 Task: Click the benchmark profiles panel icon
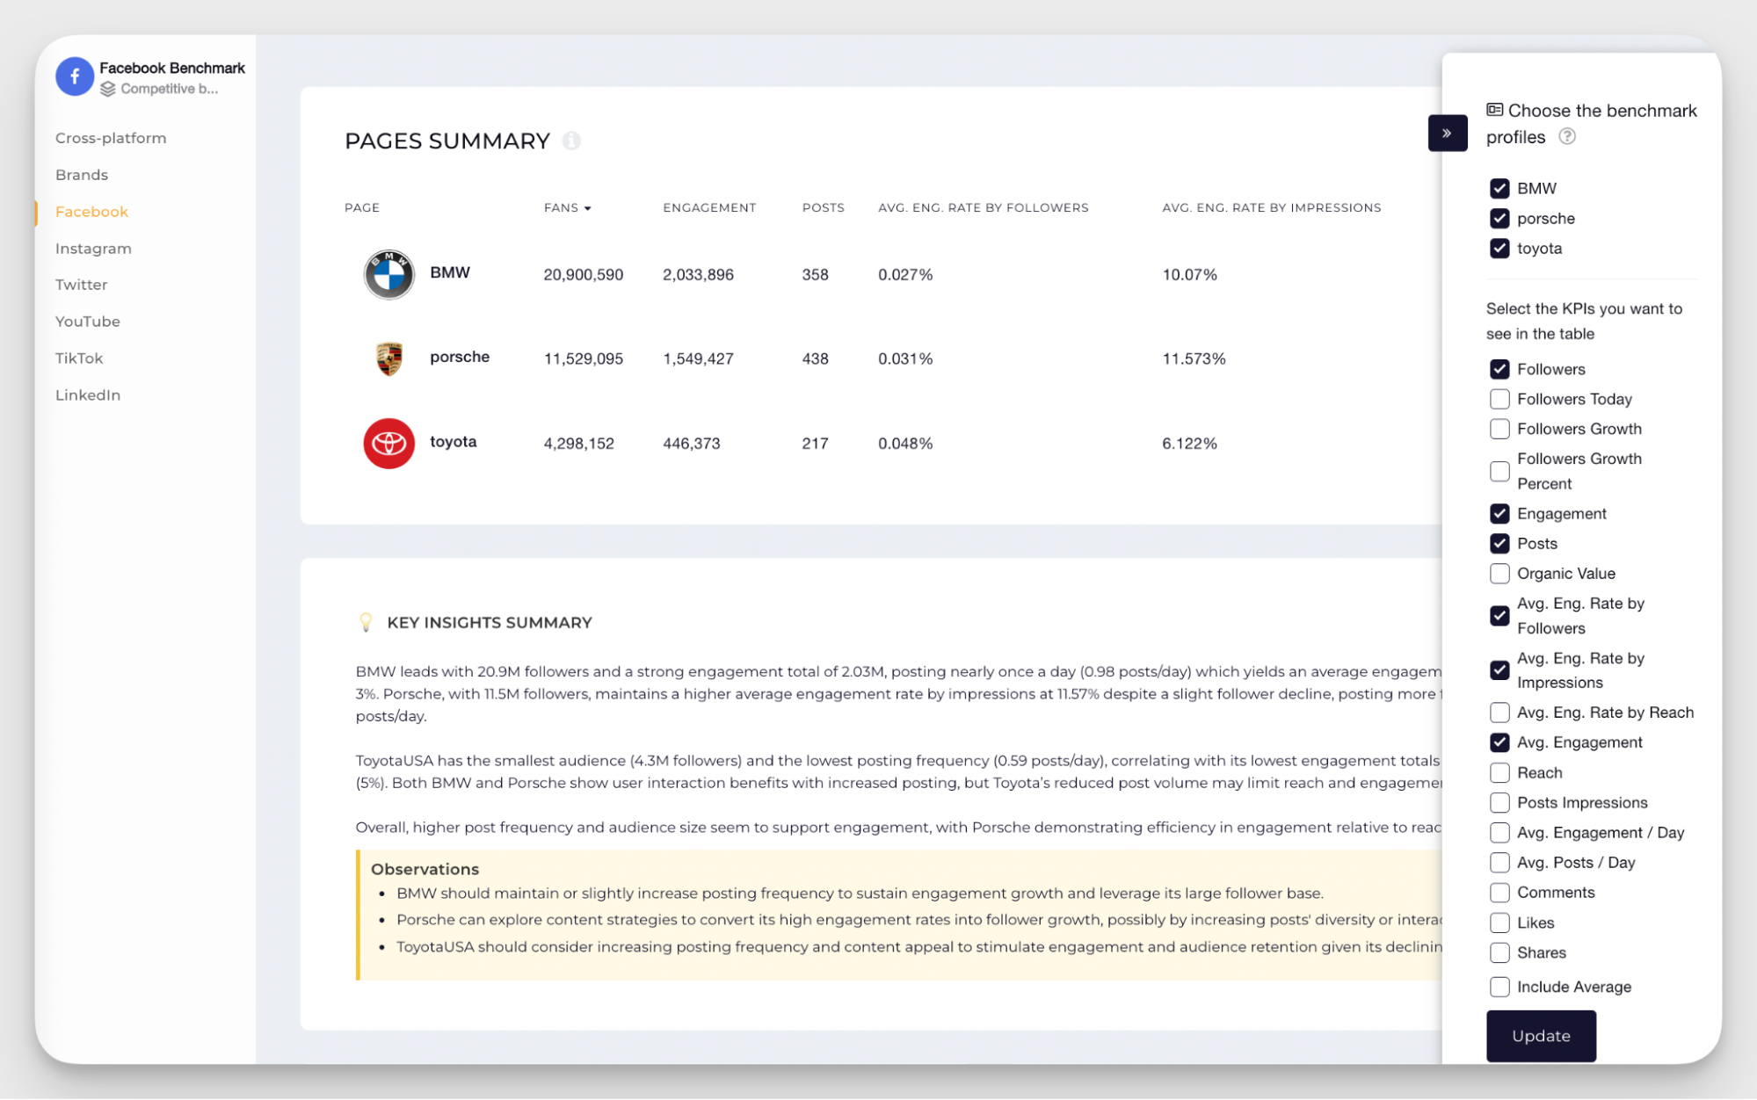coord(1495,109)
